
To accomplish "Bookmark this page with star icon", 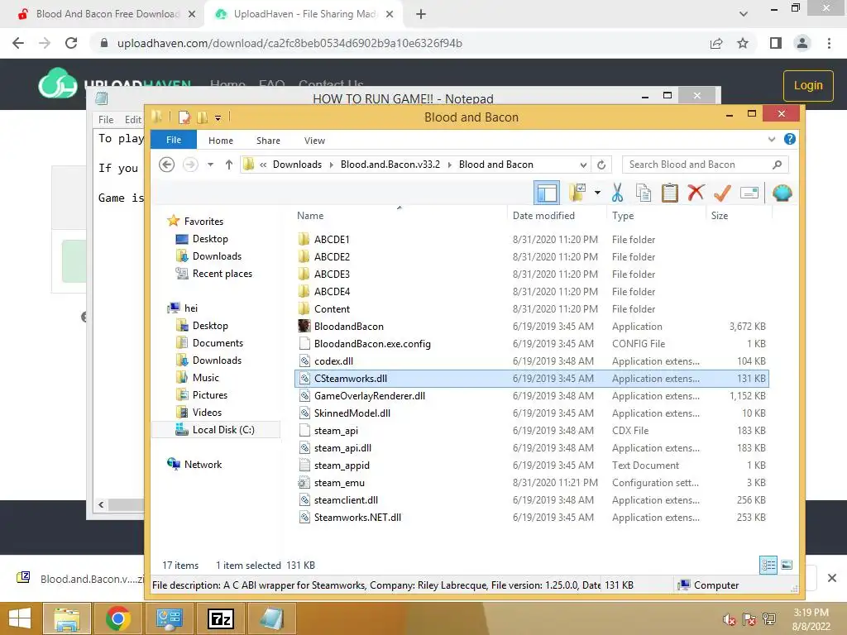I will [743, 43].
